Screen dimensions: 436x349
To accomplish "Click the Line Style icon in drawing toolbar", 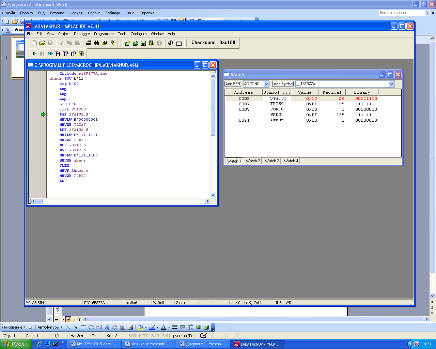I will point(175,327).
